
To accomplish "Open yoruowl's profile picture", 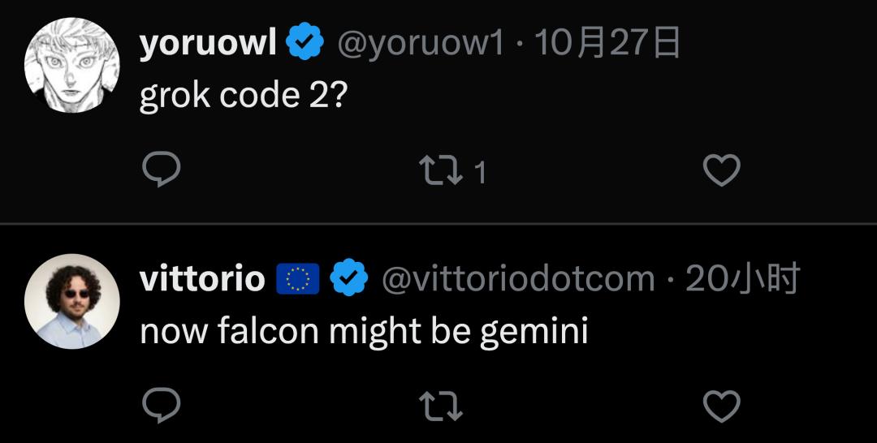I will 72,65.
